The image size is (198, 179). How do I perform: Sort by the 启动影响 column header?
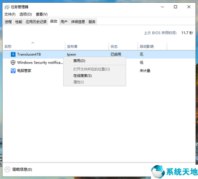pyautogui.click(x=152, y=46)
